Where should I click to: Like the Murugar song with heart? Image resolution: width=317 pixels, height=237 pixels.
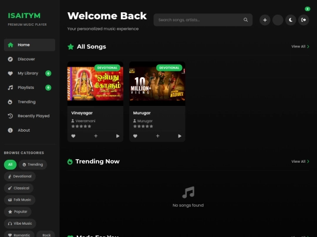[135, 136]
